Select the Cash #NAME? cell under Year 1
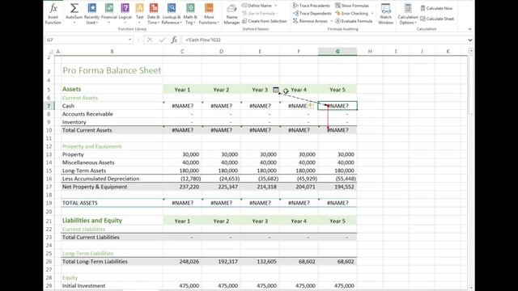The height and width of the screenshot is (291, 518). click(x=182, y=106)
